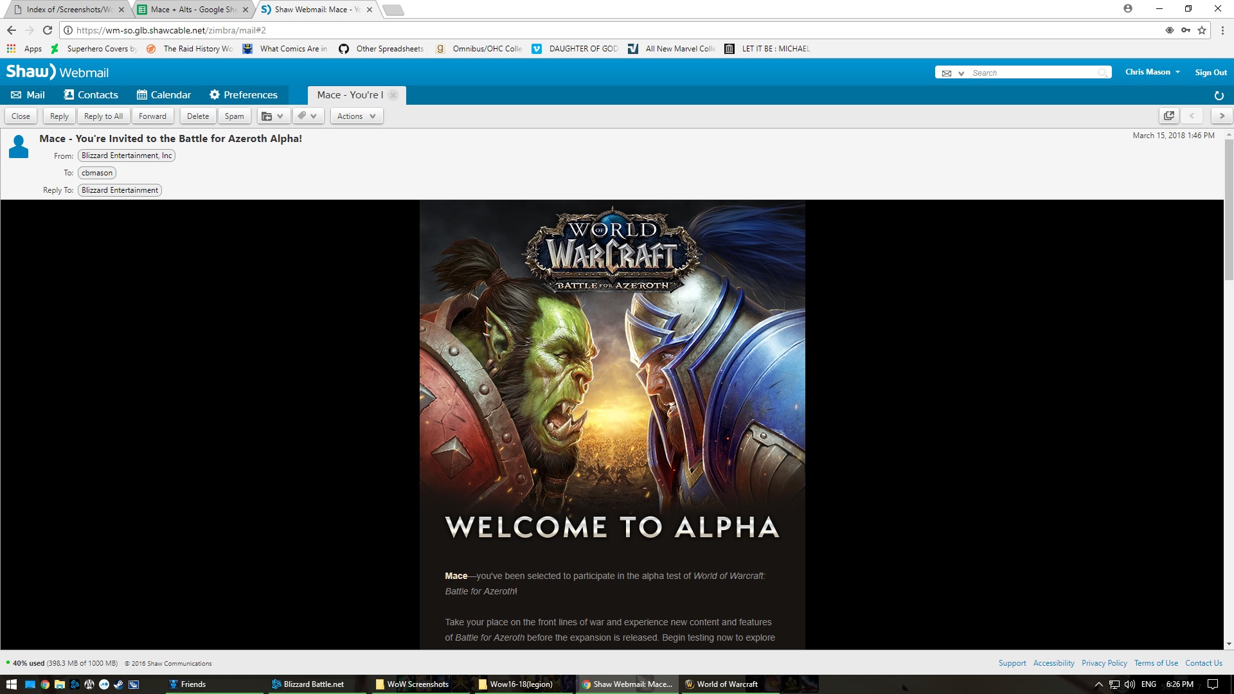The image size is (1234, 694).
Task: Switch to the Calendar tab
Action: pos(164,95)
